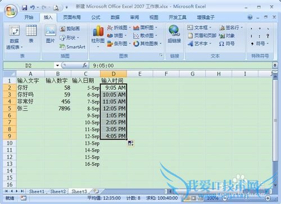Select column D header
Image resolution: width=281 pixels, height=204 pixels.
point(114,74)
